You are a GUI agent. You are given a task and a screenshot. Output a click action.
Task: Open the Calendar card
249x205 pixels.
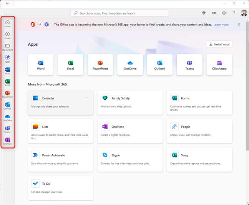point(60,102)
